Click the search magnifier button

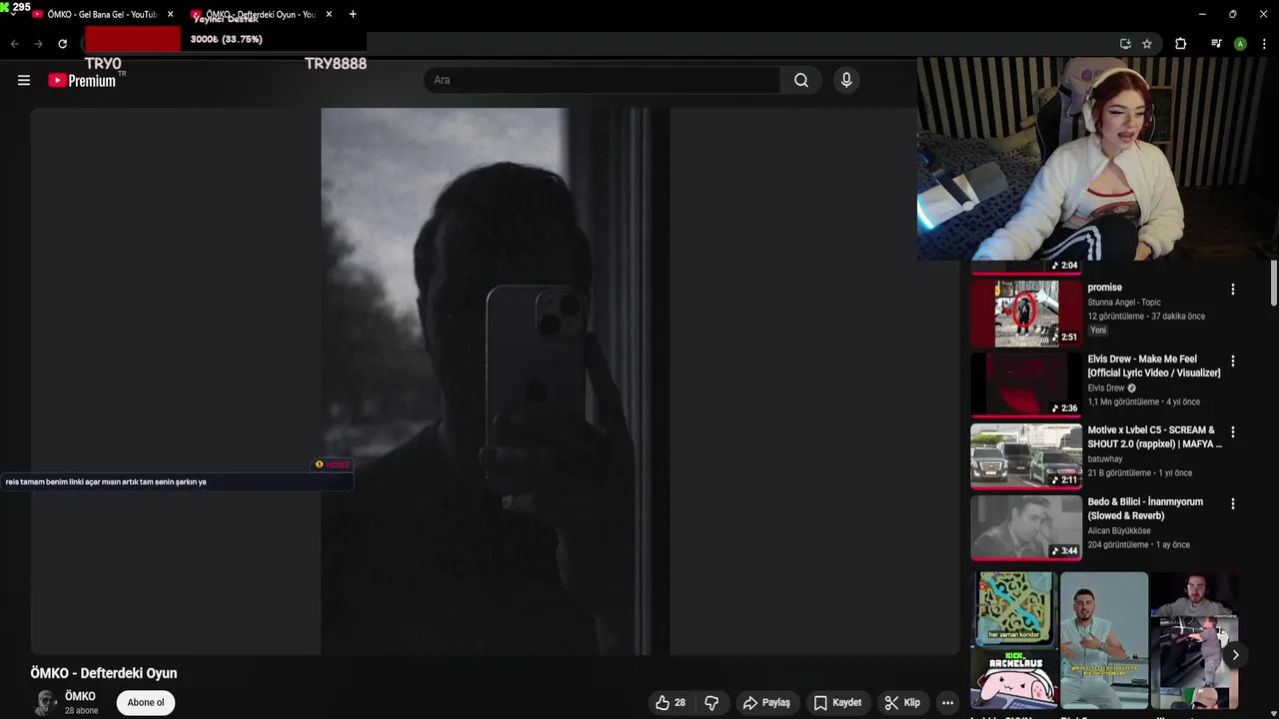click(800, 80)
